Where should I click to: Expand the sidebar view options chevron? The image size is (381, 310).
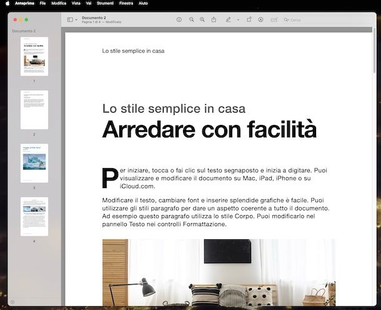click(76, 20)
